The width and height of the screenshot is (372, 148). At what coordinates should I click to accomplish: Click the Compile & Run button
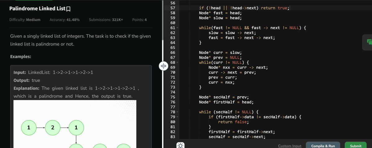coord(323,146)
